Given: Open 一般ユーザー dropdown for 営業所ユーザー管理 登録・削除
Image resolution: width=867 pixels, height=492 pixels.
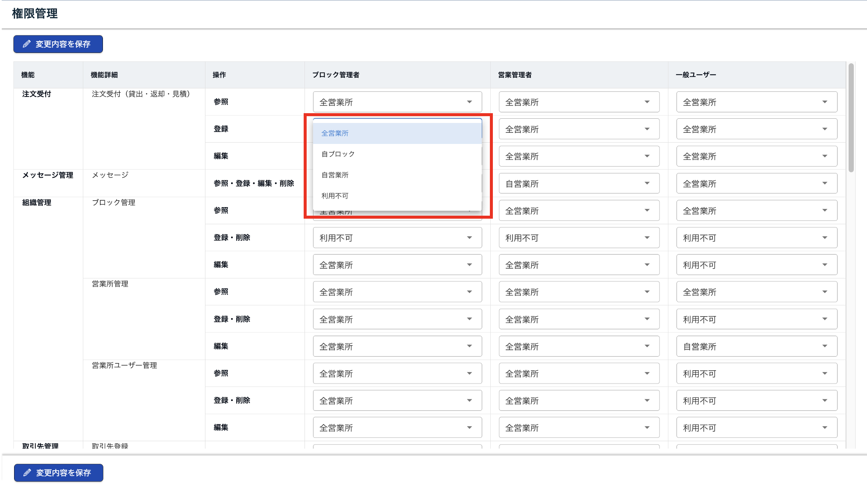Looking at the screenshot, I should click(x=757, y=401).
